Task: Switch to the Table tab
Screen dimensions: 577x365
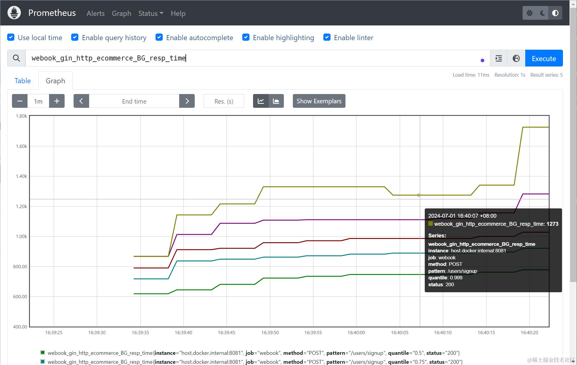Action: pos(23,81)
